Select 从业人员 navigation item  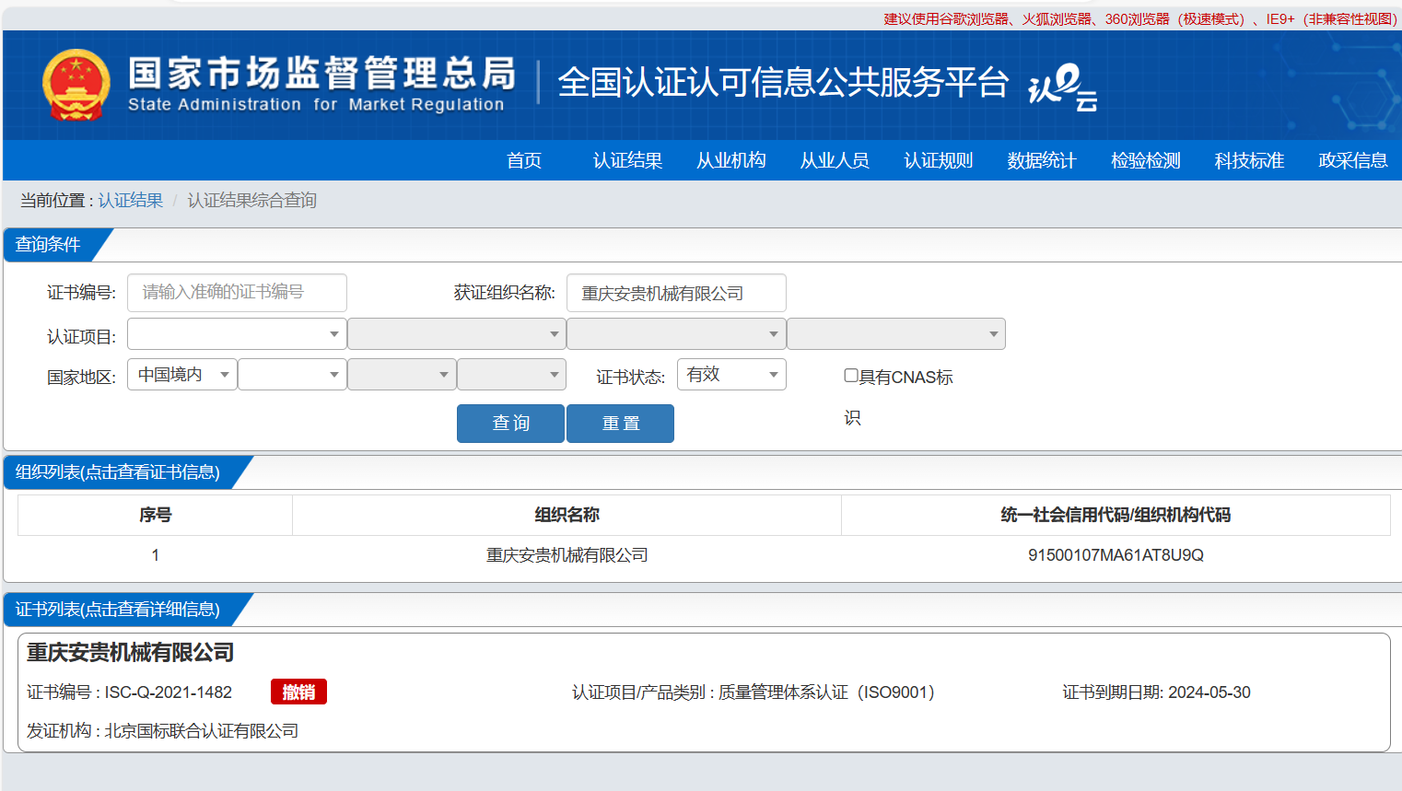[x=835, y=160]
